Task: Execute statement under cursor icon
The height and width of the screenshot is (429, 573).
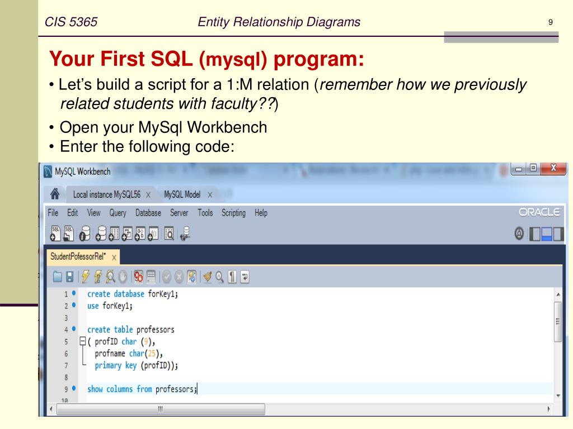Action: click(98, 277)
